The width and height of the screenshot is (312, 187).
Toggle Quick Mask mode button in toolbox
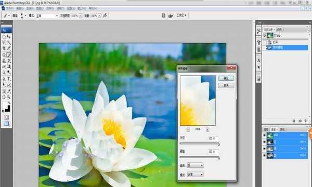coord(6,118)
